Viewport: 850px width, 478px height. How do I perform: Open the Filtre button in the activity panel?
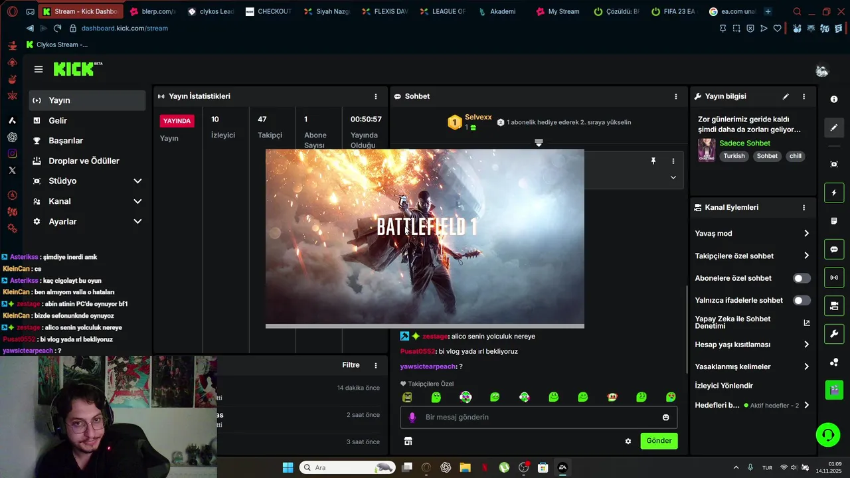click(351, 365)
